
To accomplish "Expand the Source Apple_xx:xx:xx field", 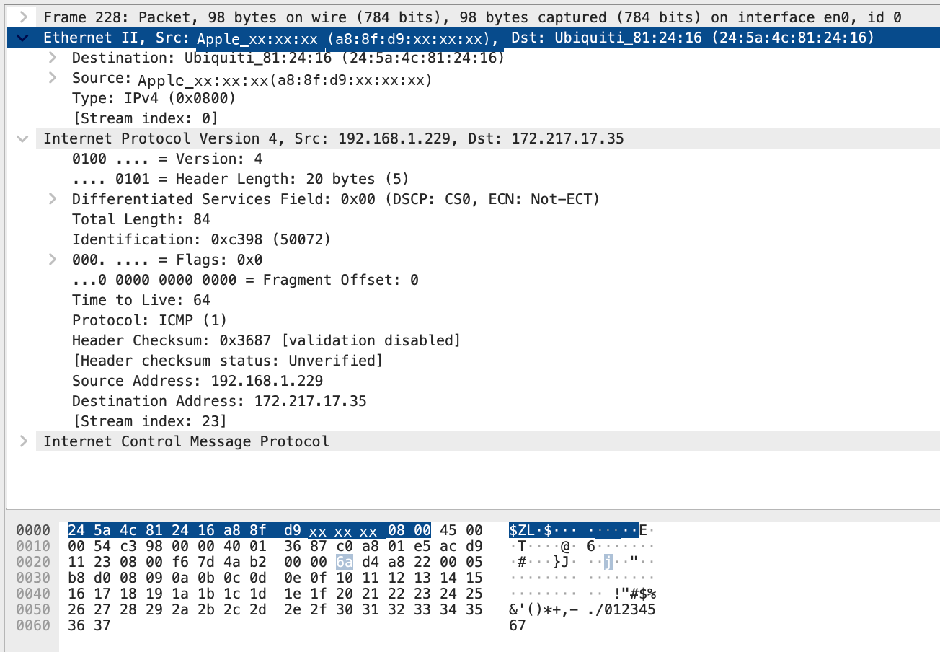I will [x=52, y=77].
